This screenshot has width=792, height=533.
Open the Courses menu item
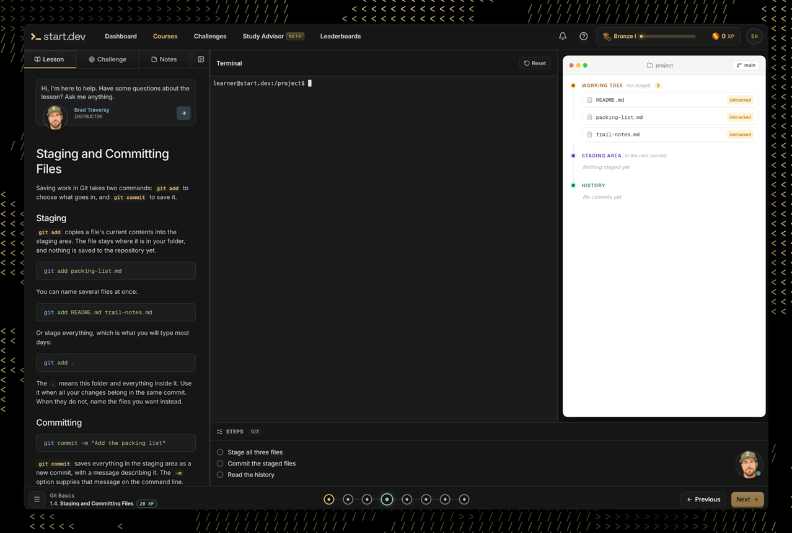coord(165,36)
